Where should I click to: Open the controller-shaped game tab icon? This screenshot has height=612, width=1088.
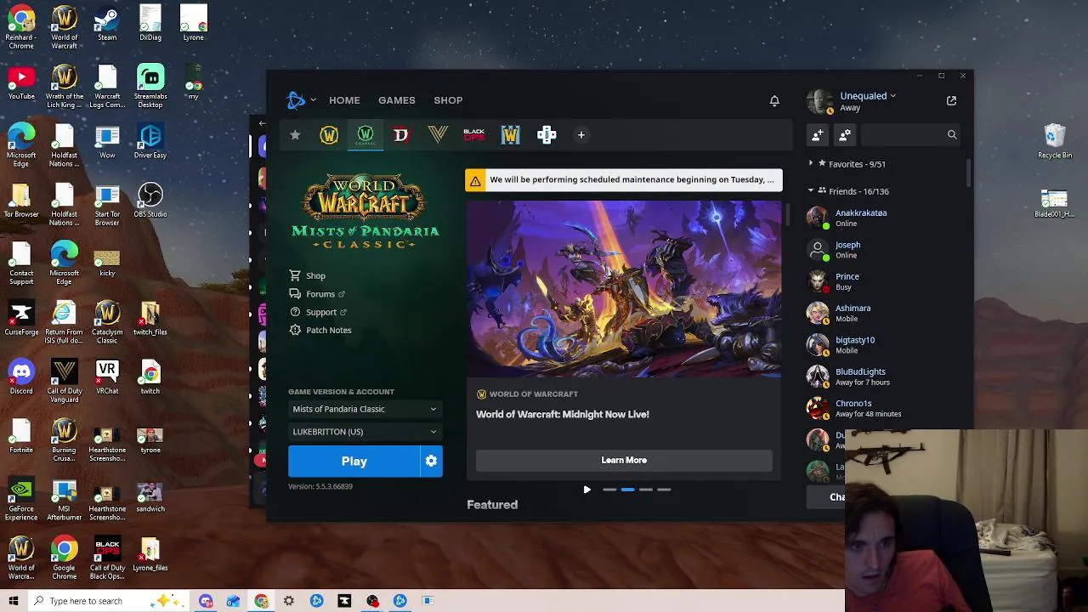coord(547,135)
